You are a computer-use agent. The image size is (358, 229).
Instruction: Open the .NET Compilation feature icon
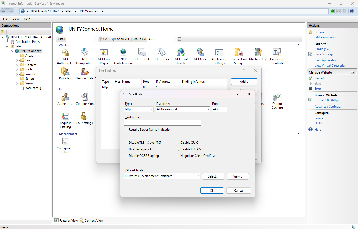tap(85, 53)
